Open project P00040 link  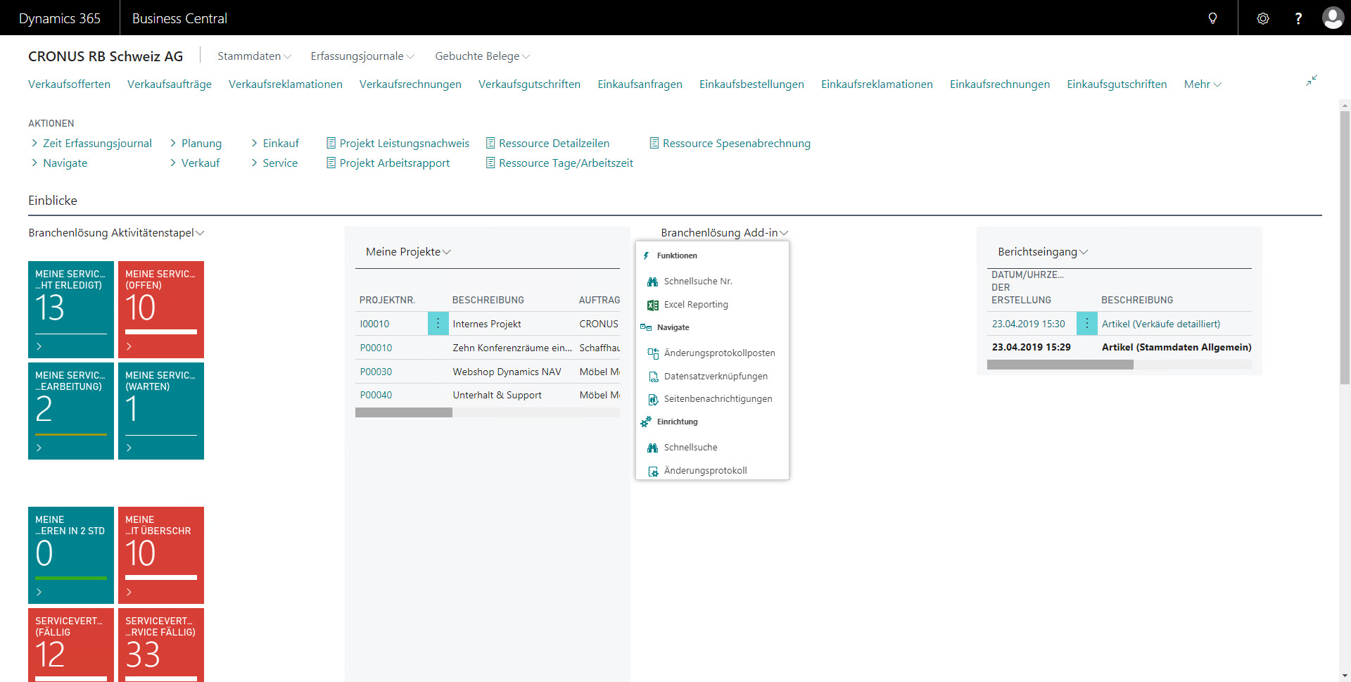pos(376,395)
